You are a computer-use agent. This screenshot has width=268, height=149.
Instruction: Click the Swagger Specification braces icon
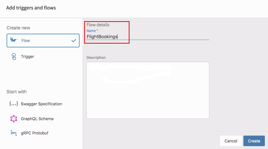coord(14,104)
